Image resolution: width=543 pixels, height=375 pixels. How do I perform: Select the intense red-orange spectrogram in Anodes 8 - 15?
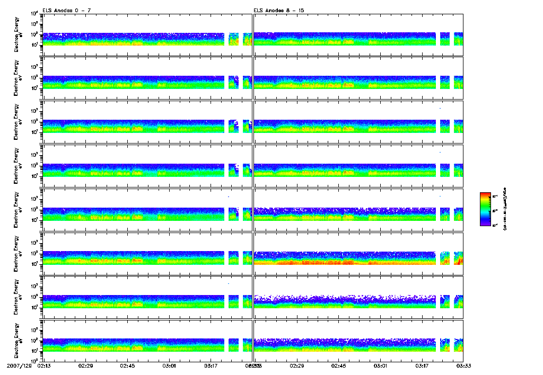pyautogui.click(x=358, y=254)
